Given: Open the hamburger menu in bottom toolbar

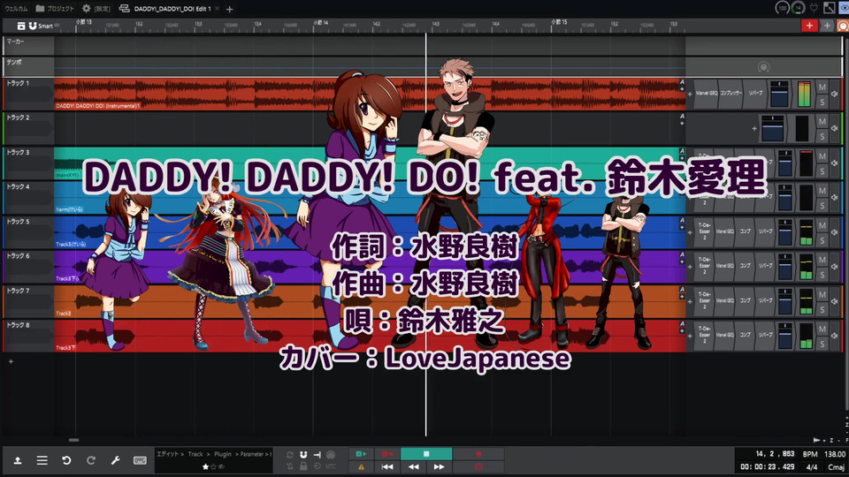Looking at the screenshot, I should [x=42, y=460].
